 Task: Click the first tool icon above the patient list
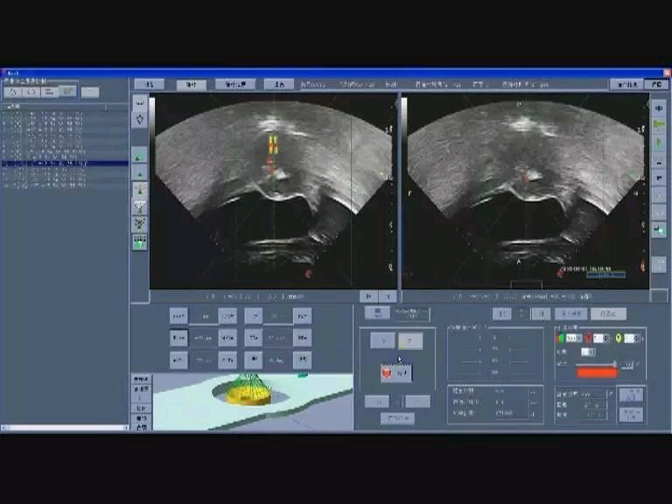13,91
